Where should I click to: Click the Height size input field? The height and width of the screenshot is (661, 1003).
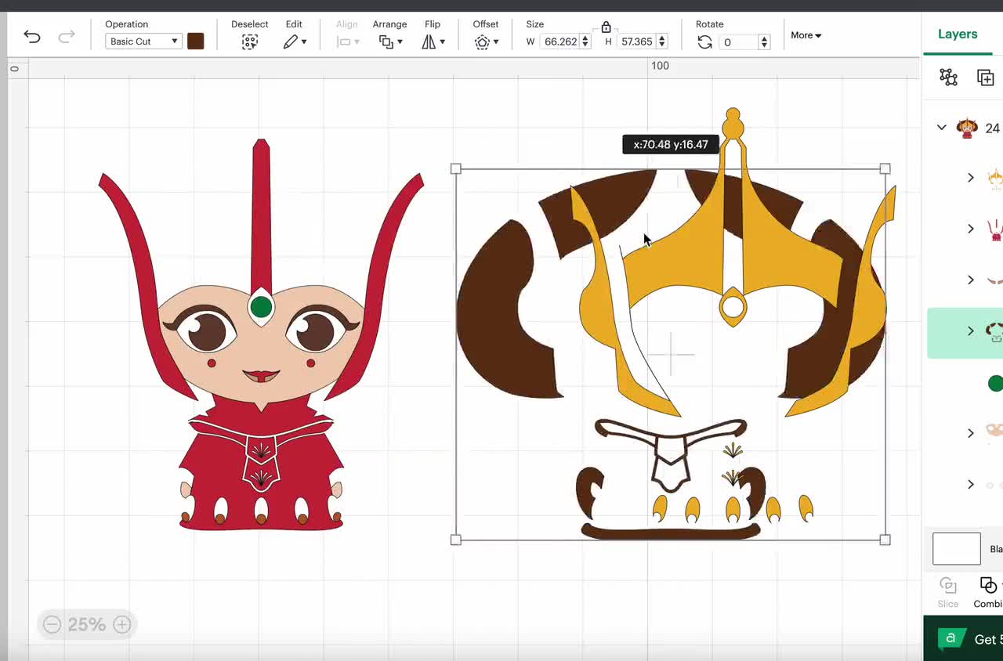(636, 42)
